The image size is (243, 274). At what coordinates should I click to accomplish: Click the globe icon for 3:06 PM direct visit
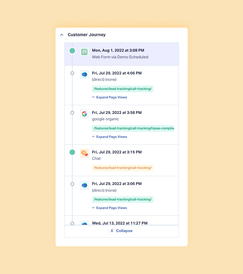point(84,185)
